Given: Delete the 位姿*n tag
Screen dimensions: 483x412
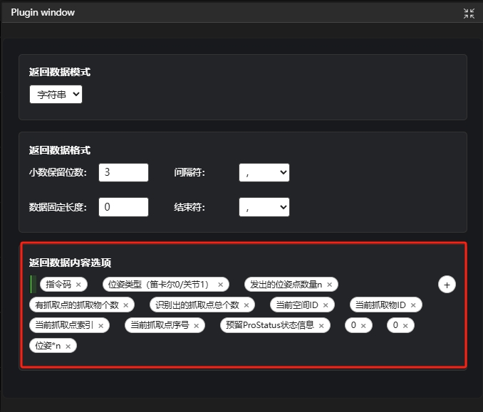Looking at the screenshot, I should (68, 347).
